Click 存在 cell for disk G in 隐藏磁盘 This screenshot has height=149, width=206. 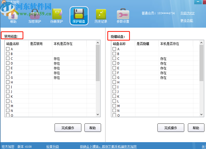(163, 78)
